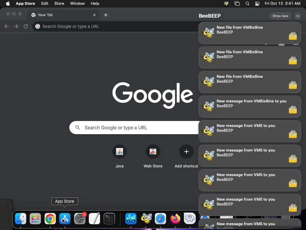Launch Terminal from the Dock
The height and width of the screenshot is (230, 306).
click(109, 218)
